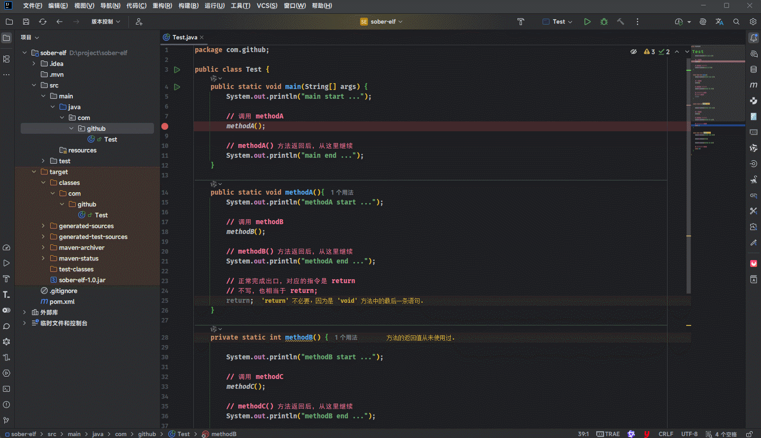The image size is (761, 438).
Task: Toggle the reader mode eye icon in editor
Action: click(x=634, y=52)
